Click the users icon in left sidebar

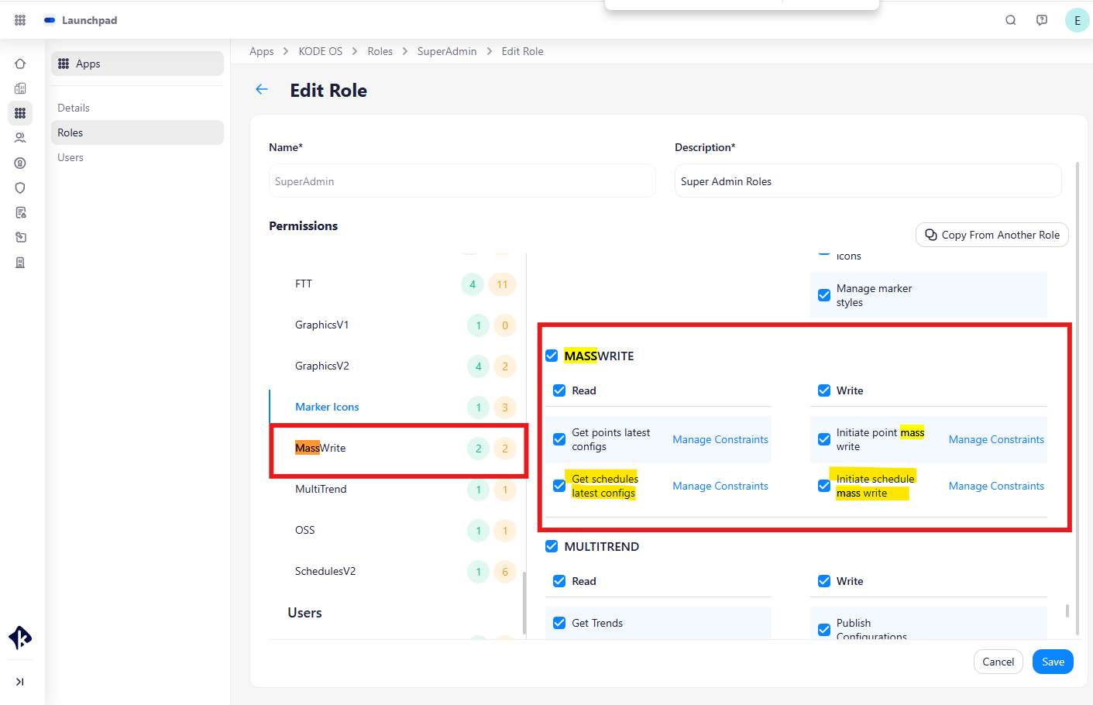(x=20, y=138)
